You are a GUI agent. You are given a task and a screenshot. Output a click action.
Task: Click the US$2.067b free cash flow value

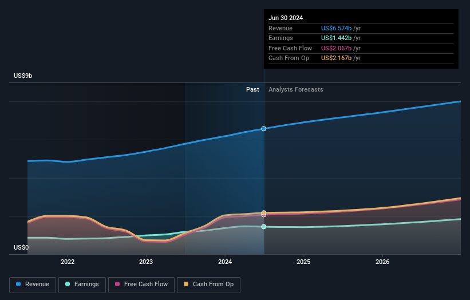[336, 48]
